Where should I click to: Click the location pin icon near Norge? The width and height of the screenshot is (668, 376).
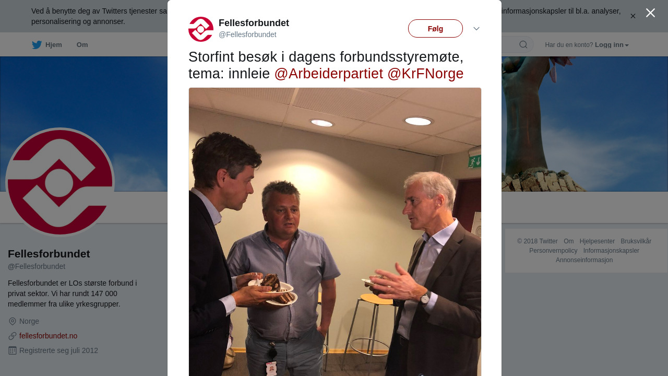pyautogui.click(x=13, y=321)
